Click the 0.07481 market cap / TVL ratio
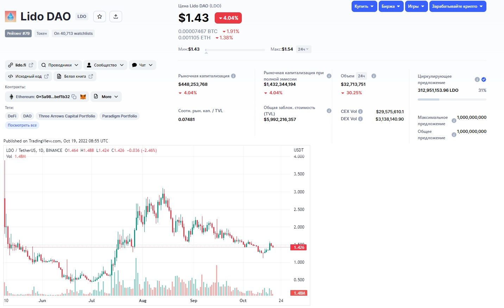Screen dimensions: 504x308 click(187, 120)
